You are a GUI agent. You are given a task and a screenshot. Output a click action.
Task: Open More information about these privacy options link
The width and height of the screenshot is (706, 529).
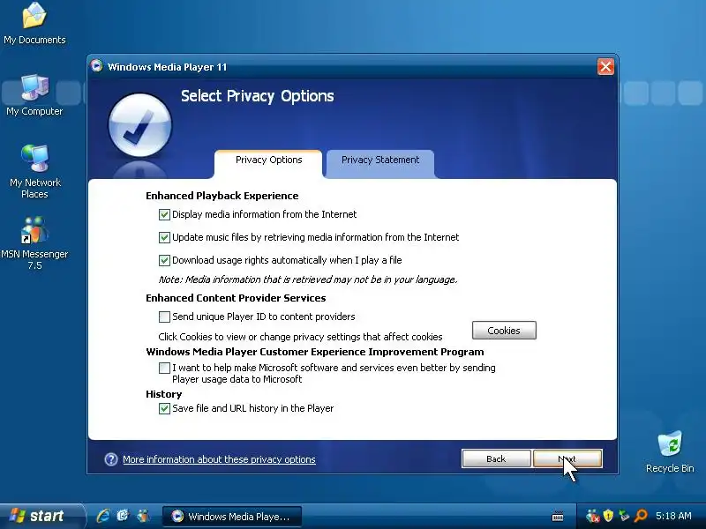219,459
